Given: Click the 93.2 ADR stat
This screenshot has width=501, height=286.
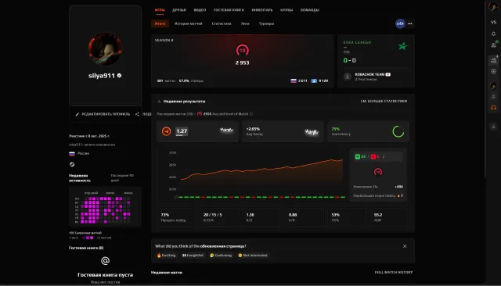Looking at the screenshot, I should (389, 217).
